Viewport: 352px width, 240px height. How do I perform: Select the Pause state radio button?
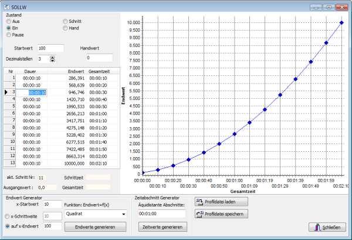9,35
